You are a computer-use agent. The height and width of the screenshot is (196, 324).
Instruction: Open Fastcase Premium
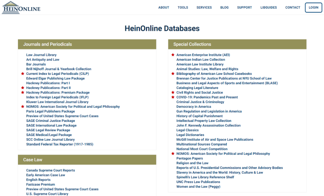(x=40, y=184)
